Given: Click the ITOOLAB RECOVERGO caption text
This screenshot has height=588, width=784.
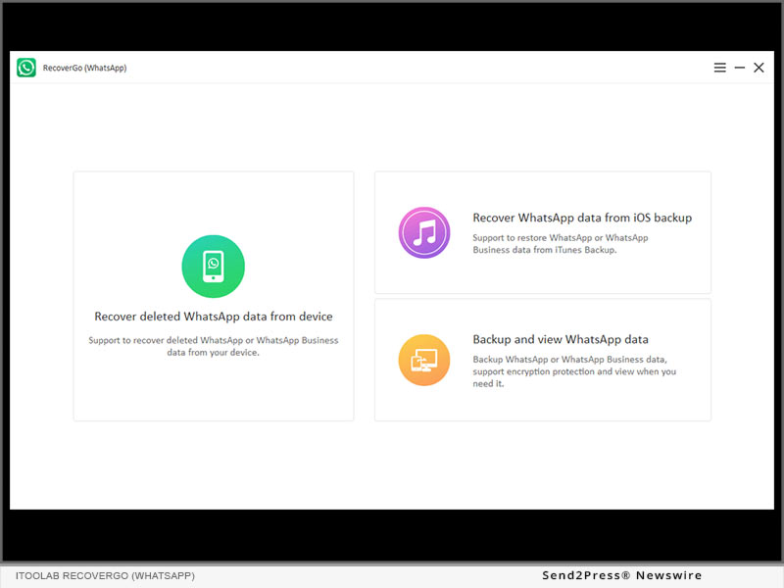Looking at the screenshot, I should (x=105, y=575).
